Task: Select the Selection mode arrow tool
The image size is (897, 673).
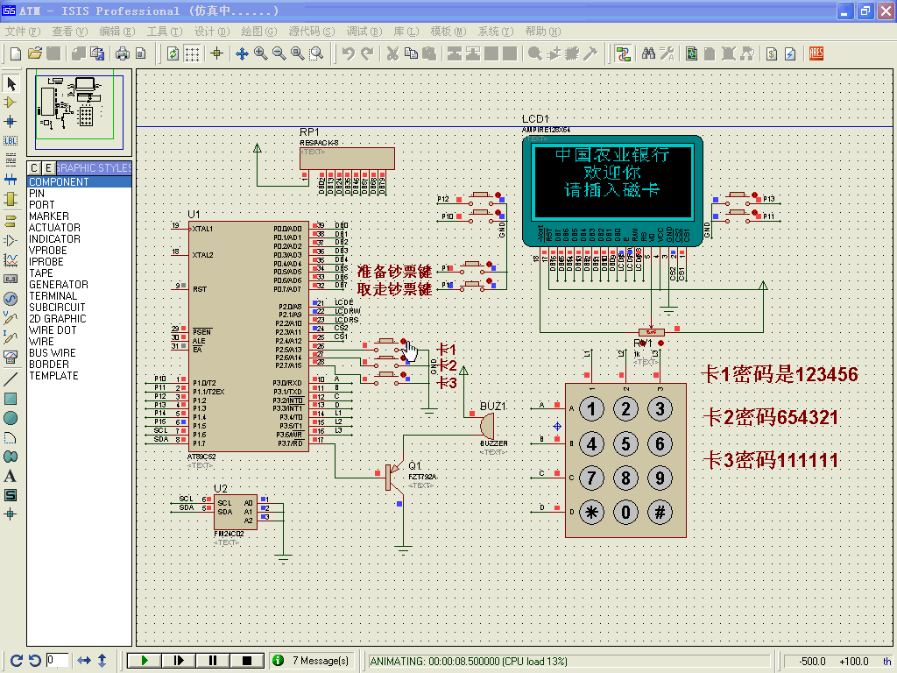Action: [x=11, y=83]
